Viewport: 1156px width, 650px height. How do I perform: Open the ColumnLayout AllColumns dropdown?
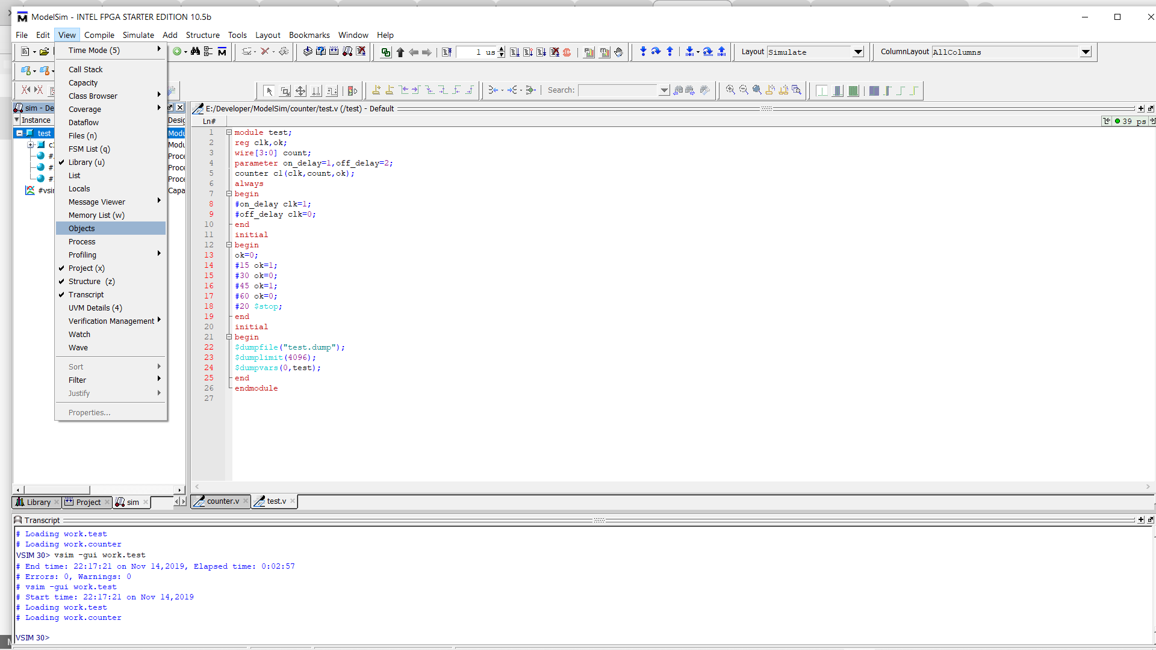tap(1086, 52)
